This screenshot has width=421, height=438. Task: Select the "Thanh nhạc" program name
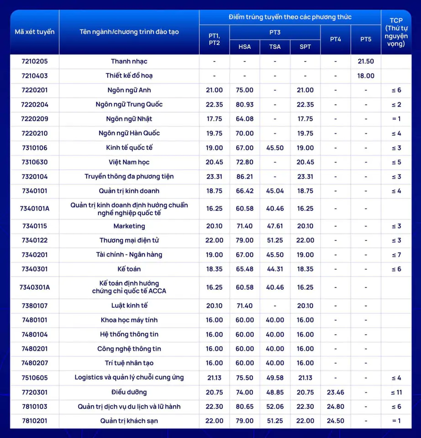(129, 62)
